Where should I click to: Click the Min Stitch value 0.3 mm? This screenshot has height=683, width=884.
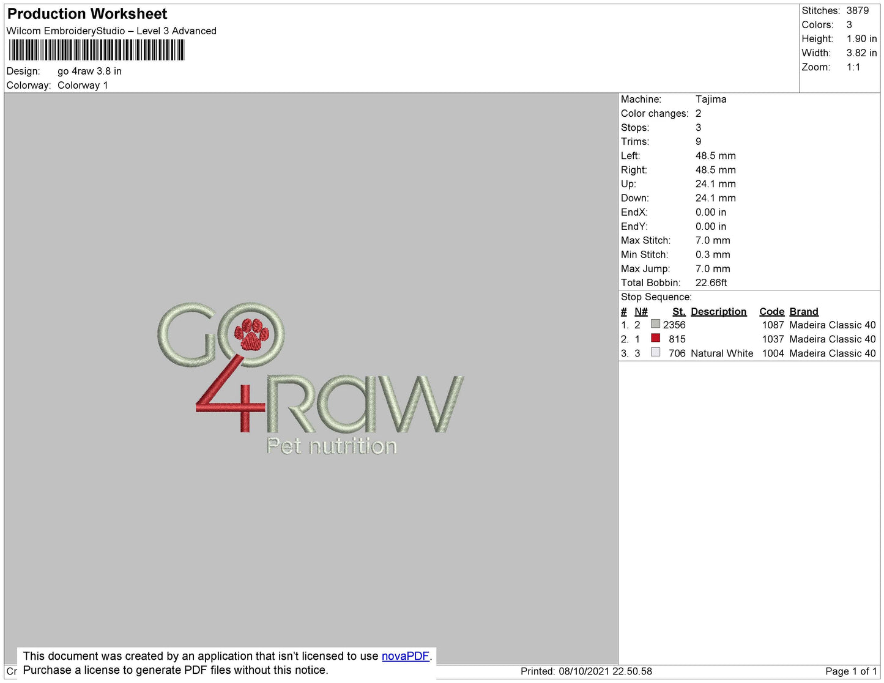tap(713, 254)
